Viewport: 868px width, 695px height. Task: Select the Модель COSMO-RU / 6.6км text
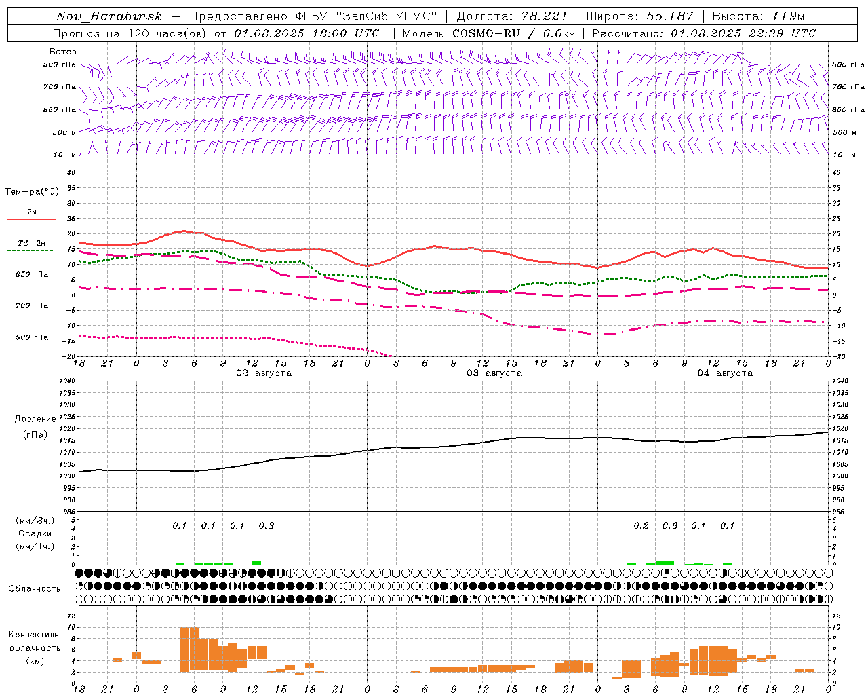488,33
